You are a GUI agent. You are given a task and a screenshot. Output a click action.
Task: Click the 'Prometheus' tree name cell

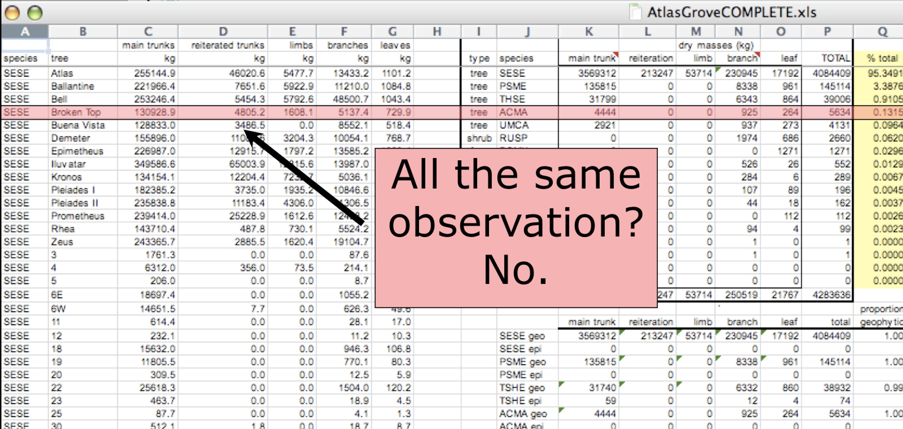pos(78,216)
